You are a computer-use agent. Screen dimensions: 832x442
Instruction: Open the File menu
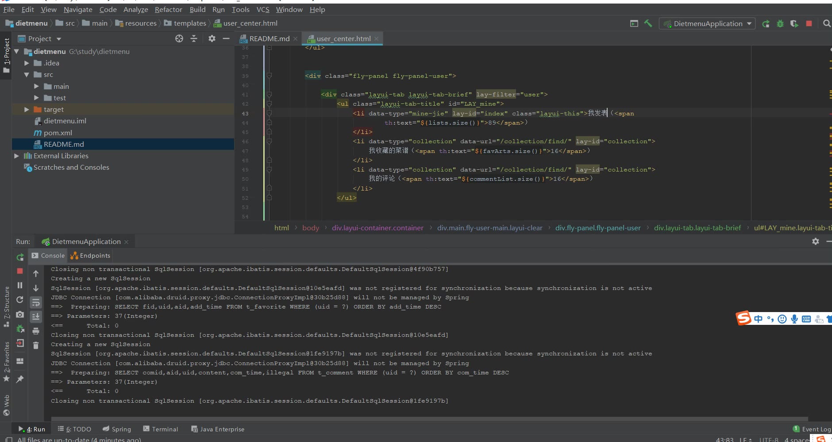coord(9,9)
